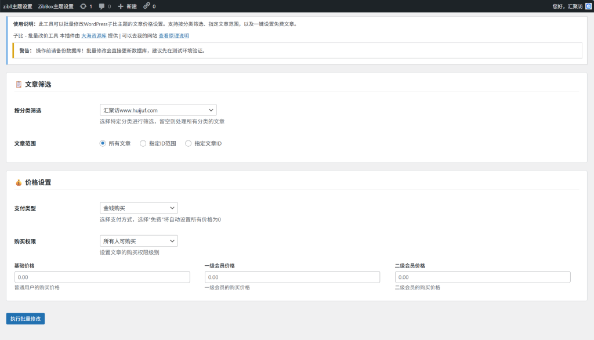Open the comments bubble icon
Image resolution: width=594 pixels, height=340 pixels.
tap(102, 6)
